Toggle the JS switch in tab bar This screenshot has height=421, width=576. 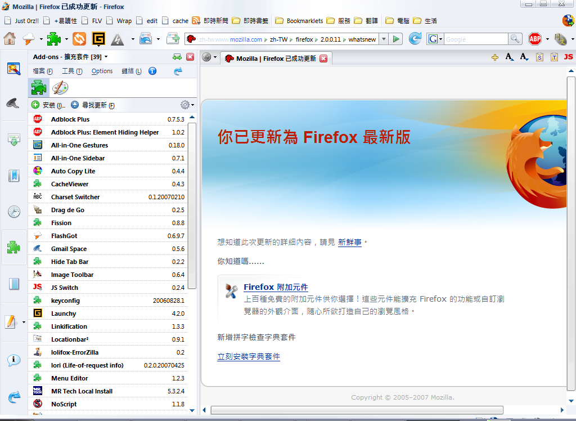tap(569, 57)
